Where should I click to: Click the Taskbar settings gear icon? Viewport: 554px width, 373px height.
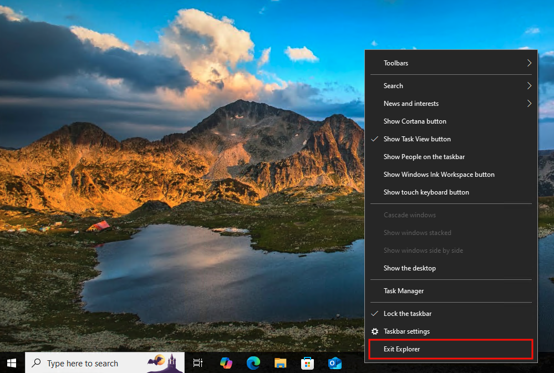pyautogui.click(x=374, y=331)
